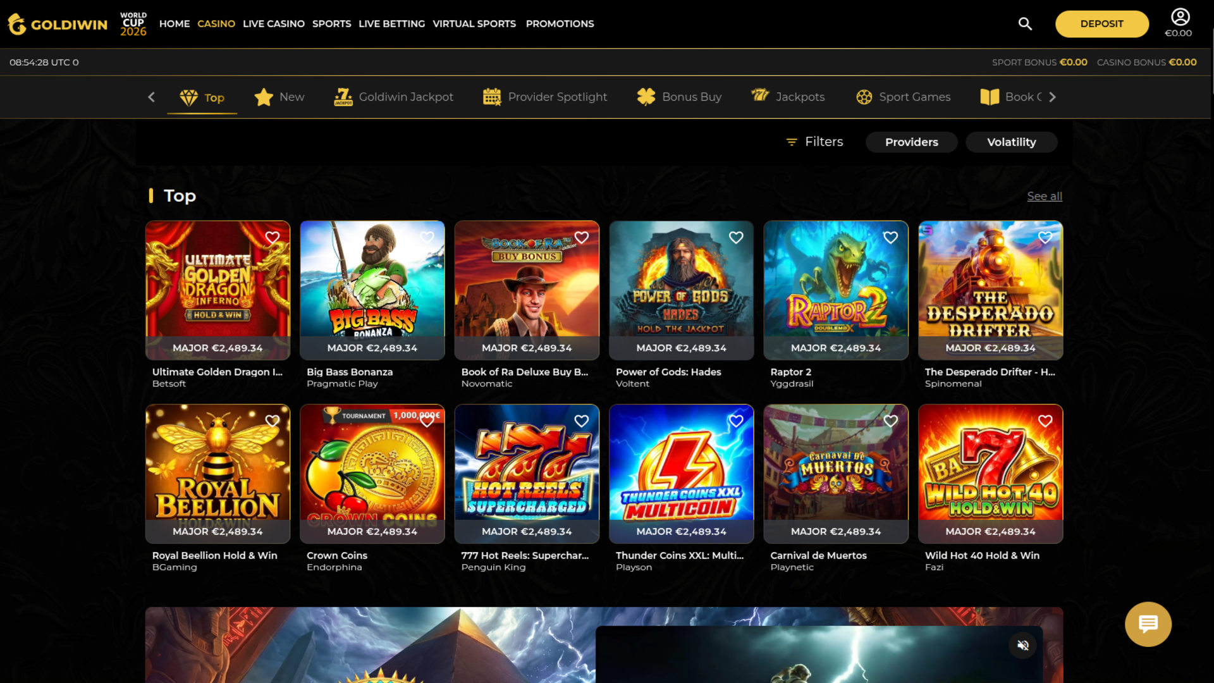
Task: Click the Filters lines icon
Action: 791,142
